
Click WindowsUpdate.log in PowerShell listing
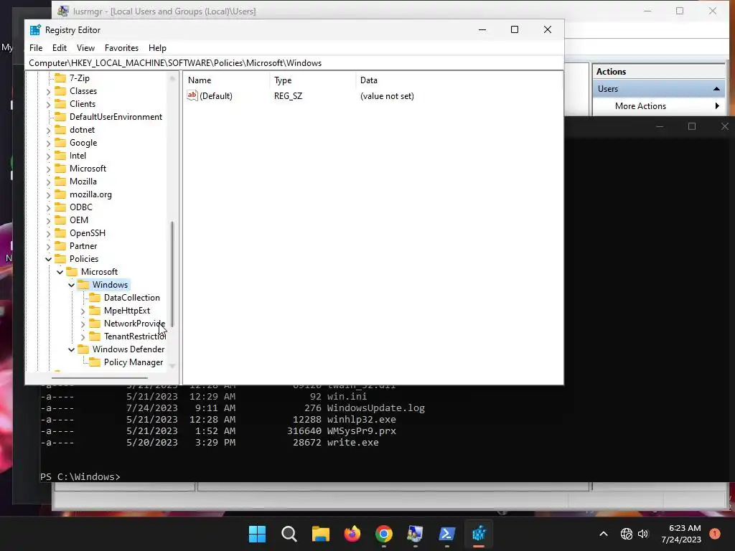tap(376, 408)
